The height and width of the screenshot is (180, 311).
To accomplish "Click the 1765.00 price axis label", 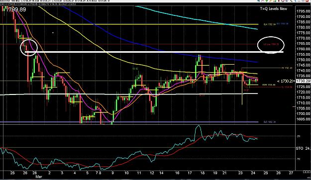I will point(303,43).
